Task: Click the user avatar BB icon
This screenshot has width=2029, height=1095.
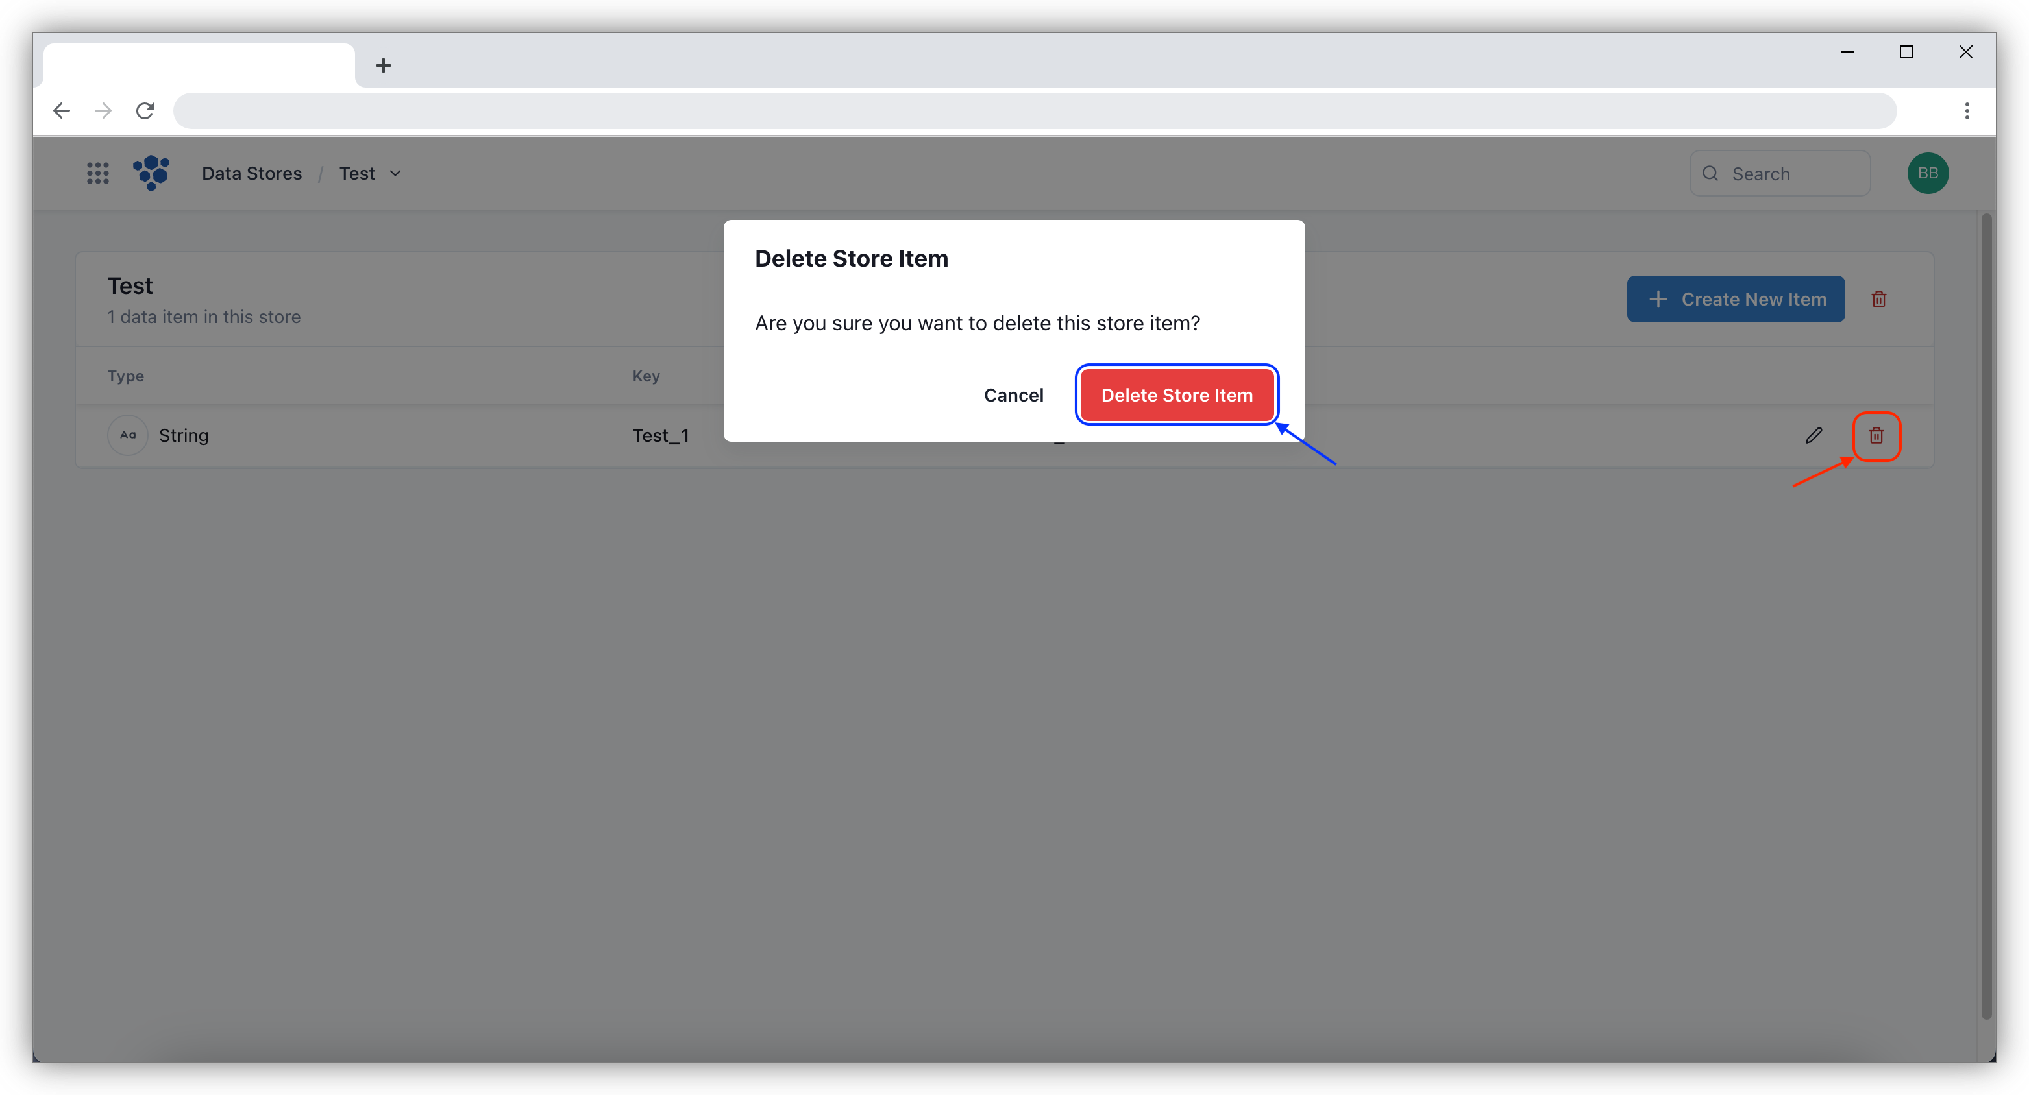Action: tap(1929, 173)
